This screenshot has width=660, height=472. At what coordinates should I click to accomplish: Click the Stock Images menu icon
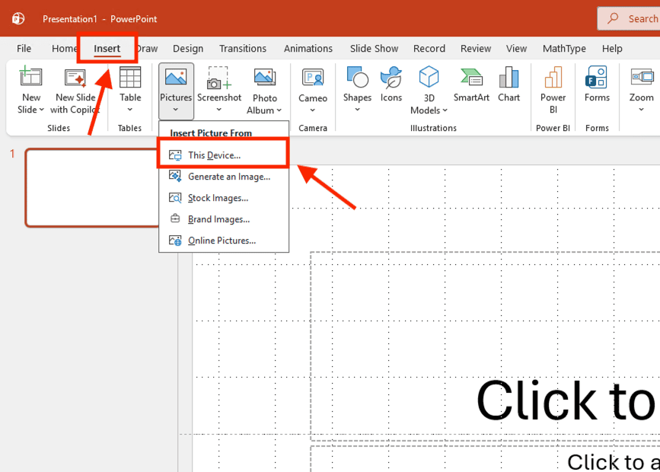(x=175, y=197)
